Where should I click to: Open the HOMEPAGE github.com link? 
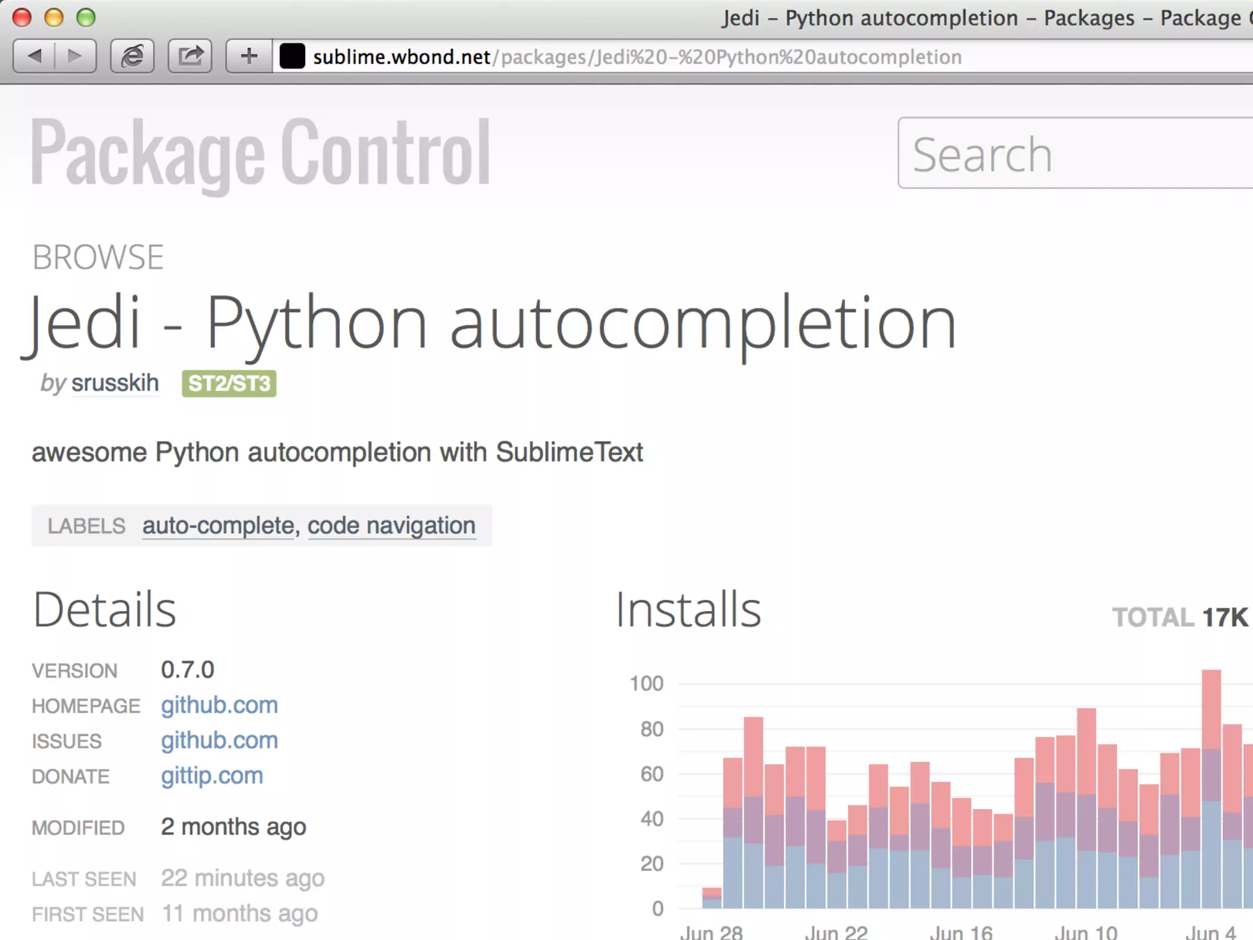click(219, 705)
